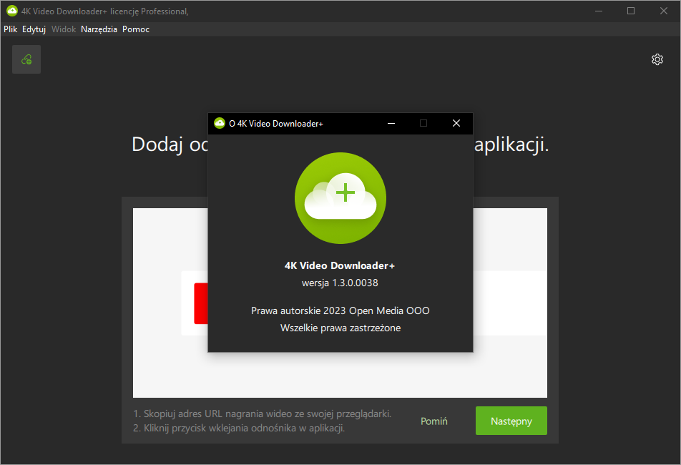
Task: Click the large green cloud logo
Action: [x=340, y=198]
